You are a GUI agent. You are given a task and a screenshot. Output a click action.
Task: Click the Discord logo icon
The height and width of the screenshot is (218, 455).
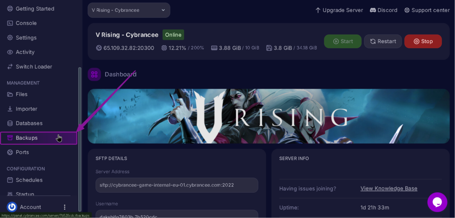click(x=373, y=10)
